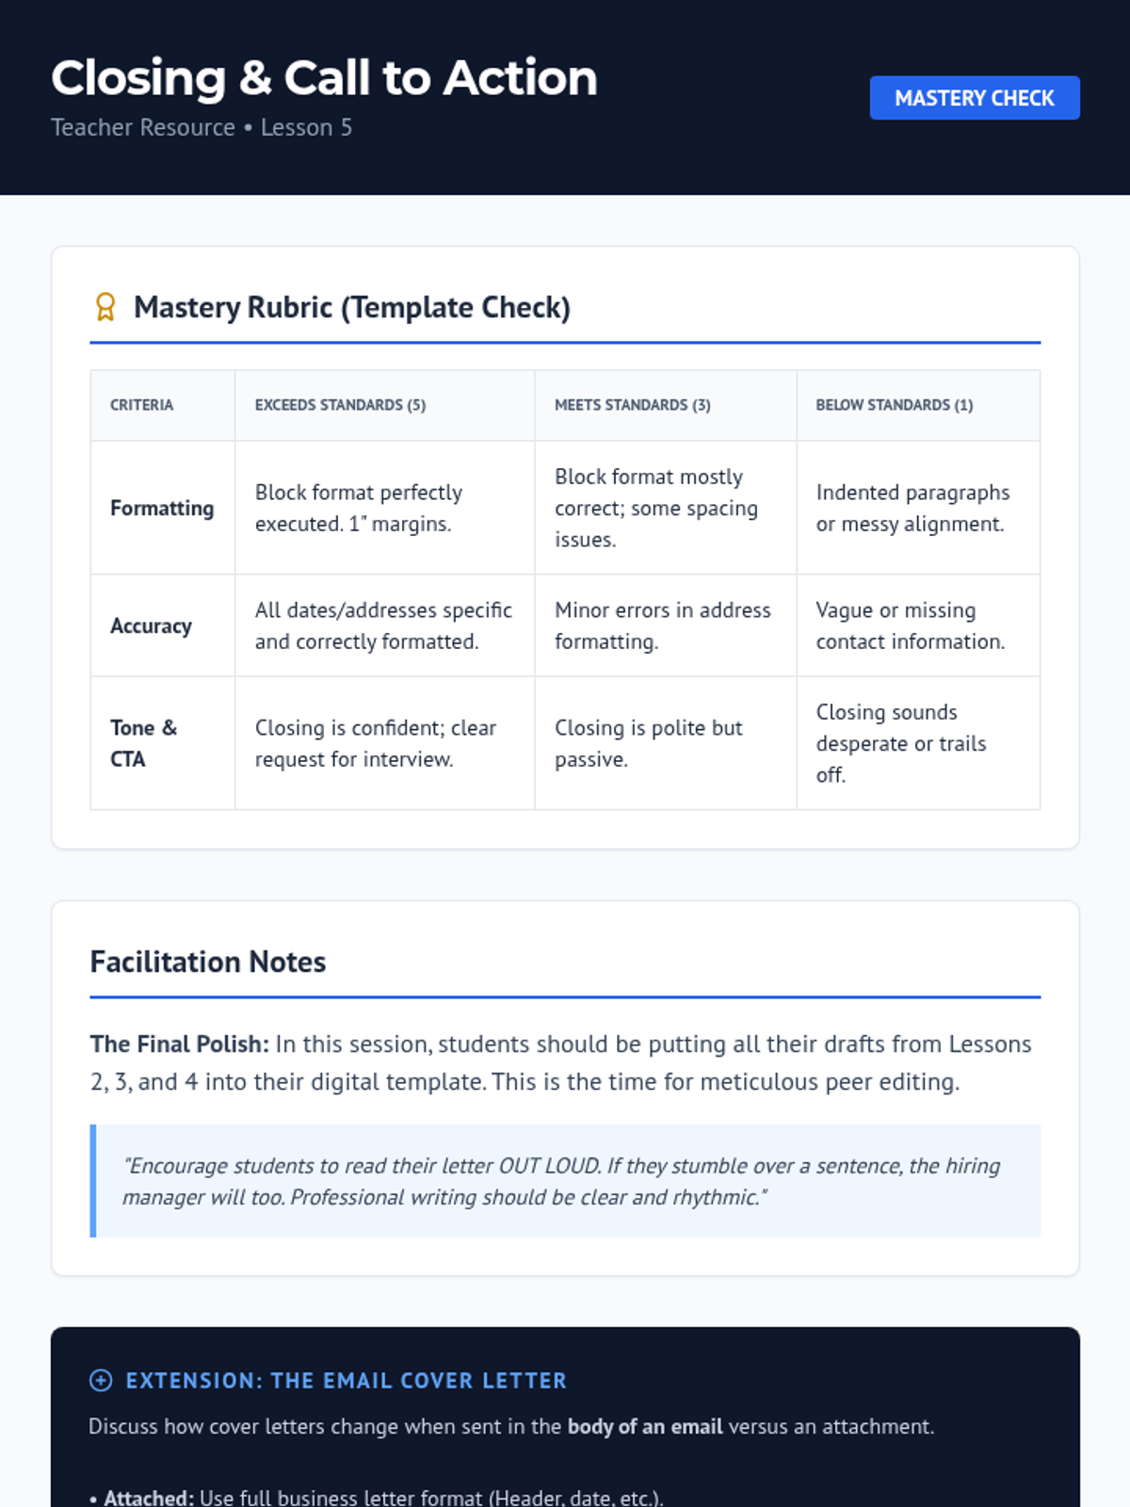Screen dimensions: 1130x1507
Task: Click the EXTENSION: THE EMAIL COVER LETTER heading
Action: (x=346, y=1381)
